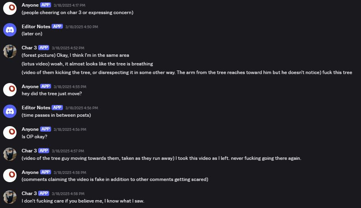Screen dimensions: 361x208
Task: Click Anyone's avatar on the 4:17 PM message
Action: 10,8
